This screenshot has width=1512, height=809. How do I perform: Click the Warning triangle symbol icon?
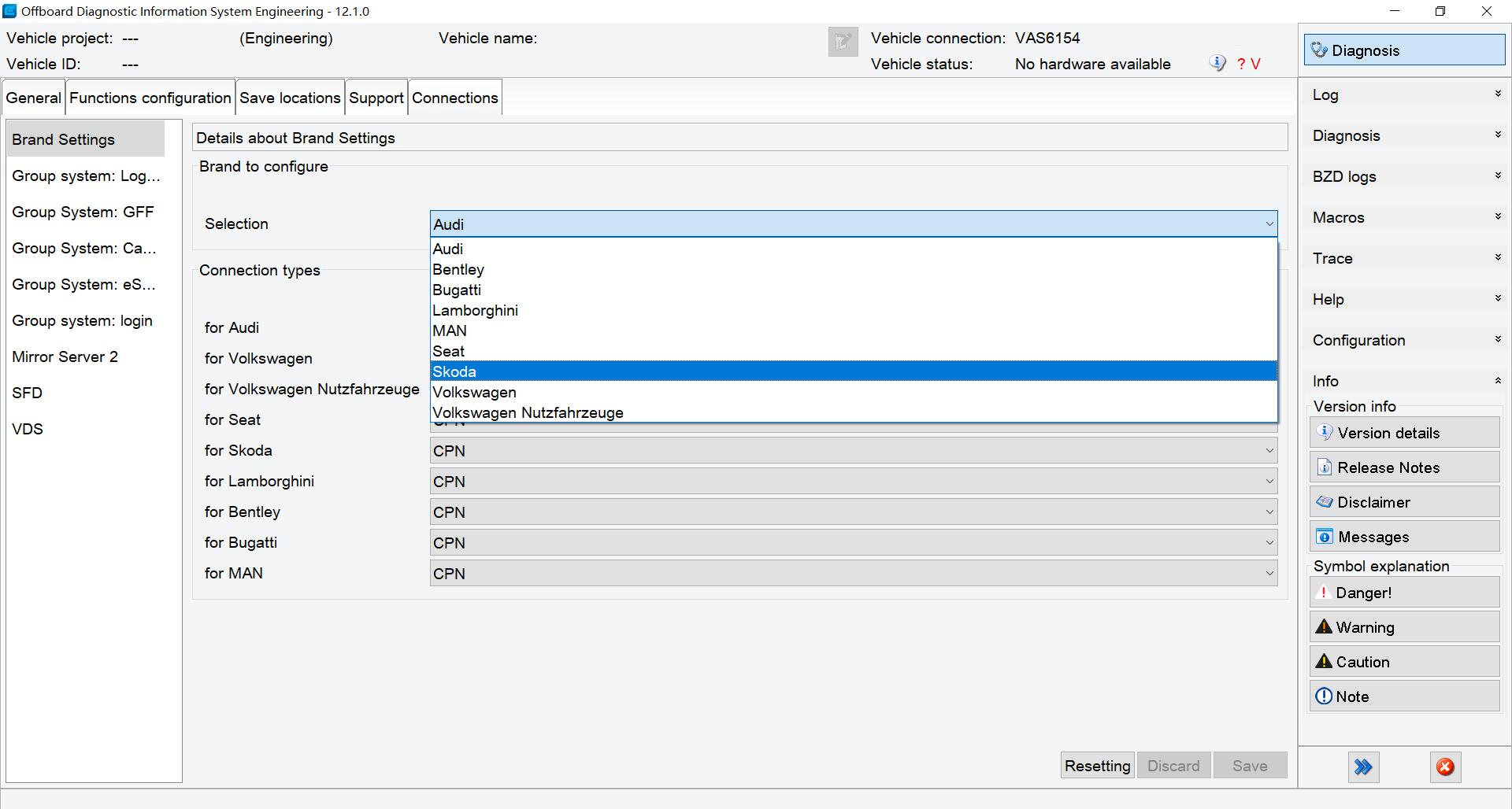tap(1324, 626)
